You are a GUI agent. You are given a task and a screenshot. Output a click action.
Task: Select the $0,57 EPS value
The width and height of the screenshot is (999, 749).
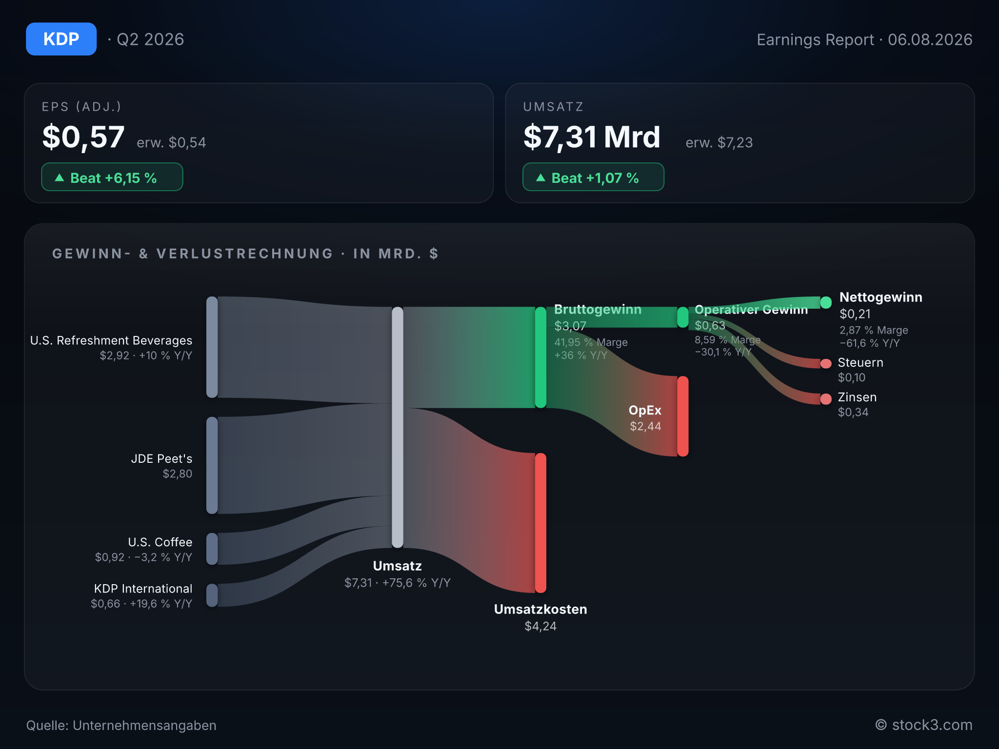point(83,137)
